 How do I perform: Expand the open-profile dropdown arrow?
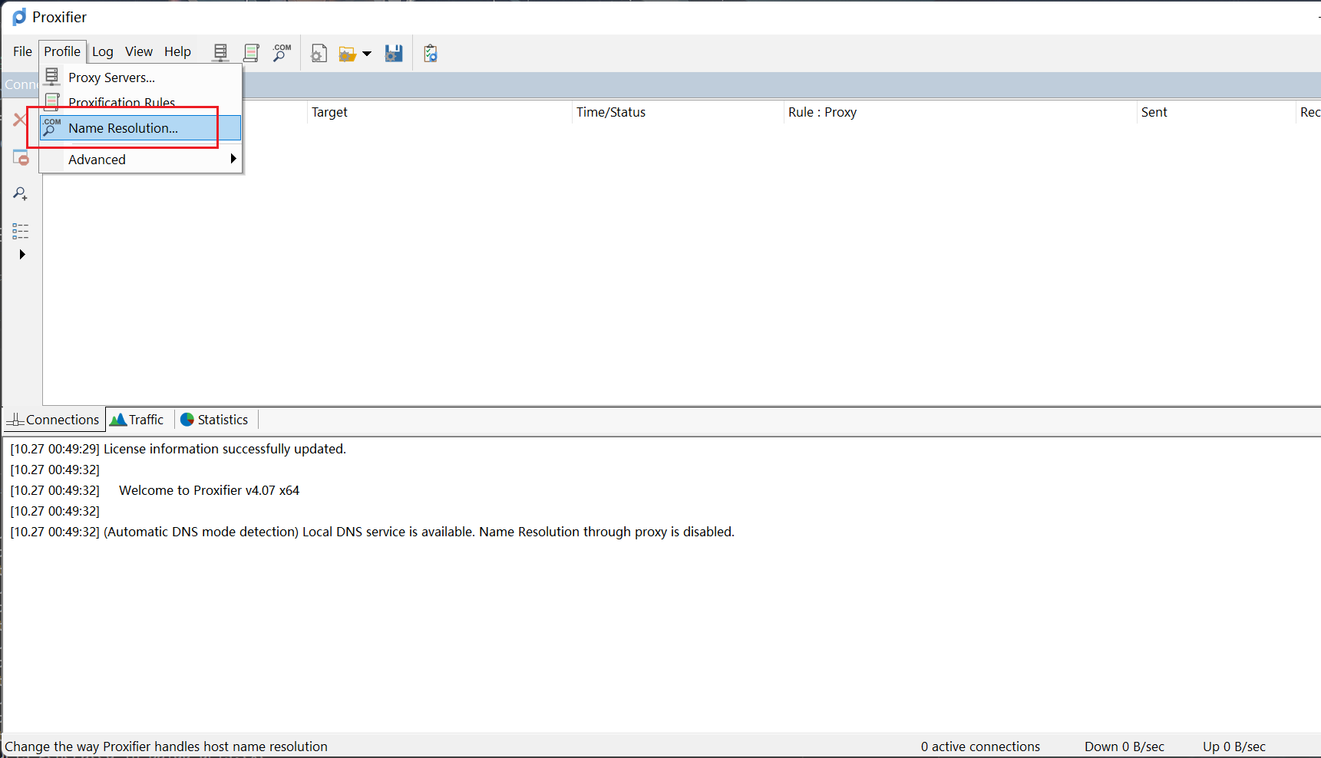click(367, 54)
